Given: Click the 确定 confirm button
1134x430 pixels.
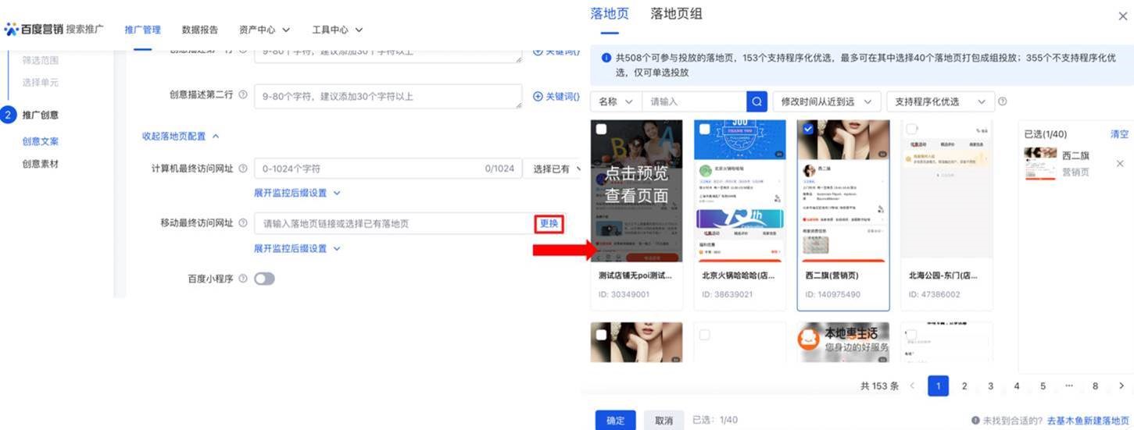Looking at the screenshot, I should (x=615, y=420).
